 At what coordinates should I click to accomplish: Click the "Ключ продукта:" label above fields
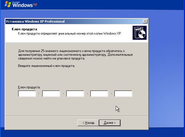click(x=29, y=87)
